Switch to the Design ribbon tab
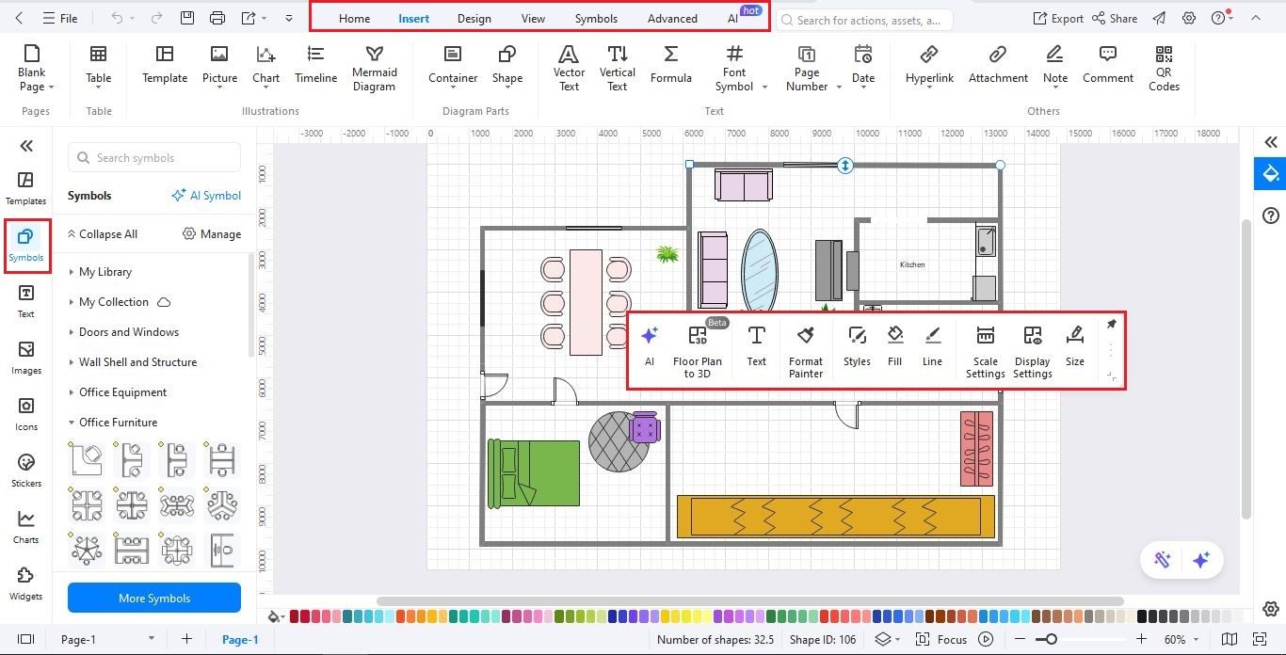 474,18
